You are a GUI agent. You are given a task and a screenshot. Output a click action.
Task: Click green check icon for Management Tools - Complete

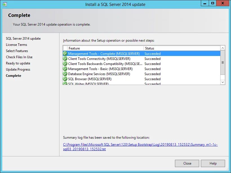pos(65,53)
